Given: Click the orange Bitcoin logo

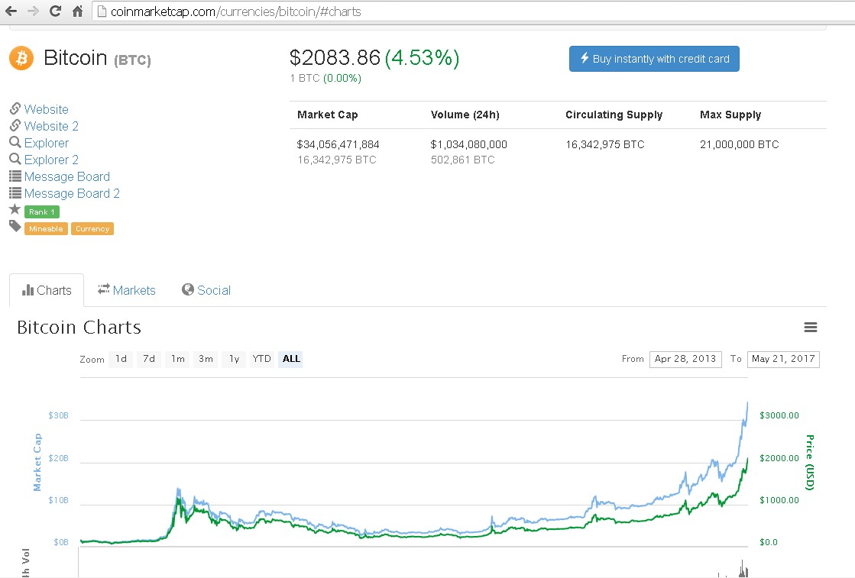Looking at the screenshot, I should [22, 58].
